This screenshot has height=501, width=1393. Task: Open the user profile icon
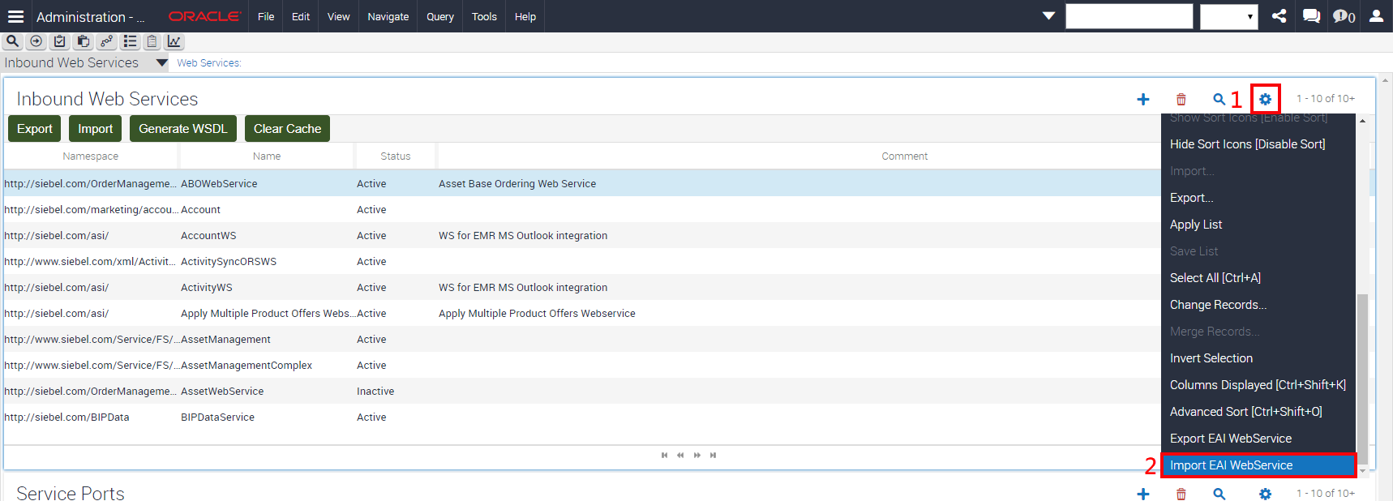coord(1376,16)
